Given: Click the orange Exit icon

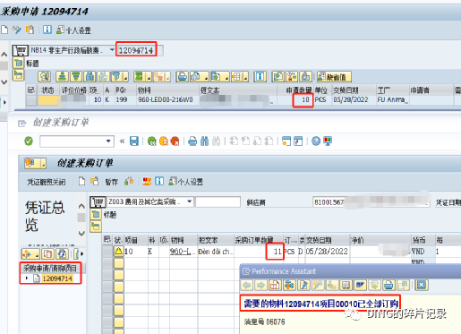Looking at the screenshot, I should pyautogui.click(x=164, y=141).
